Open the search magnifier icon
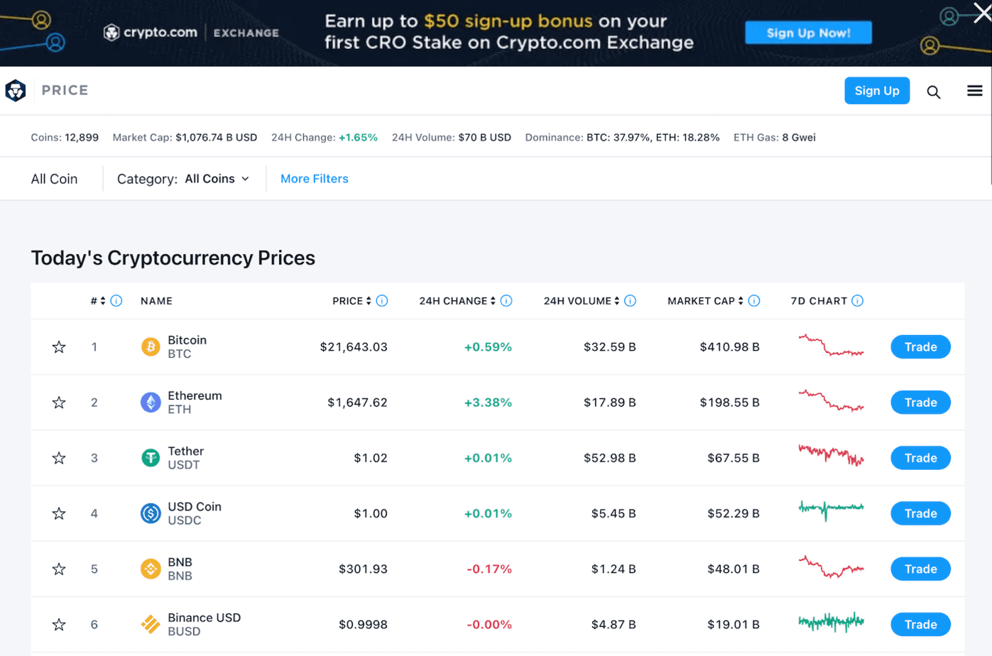This screenshot has height=656, width=992. tap(934, 92)
